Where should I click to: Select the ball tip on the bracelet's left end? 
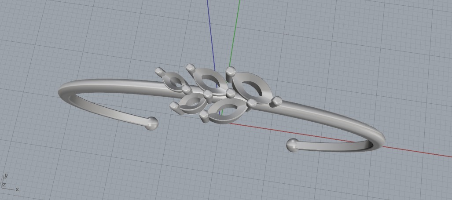point(152,124)
